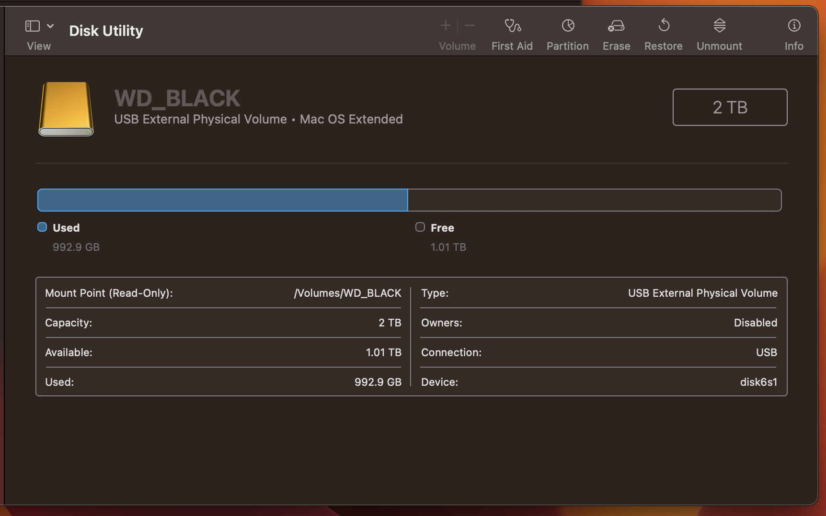Click the 'Device:' label in the info table

439,382
